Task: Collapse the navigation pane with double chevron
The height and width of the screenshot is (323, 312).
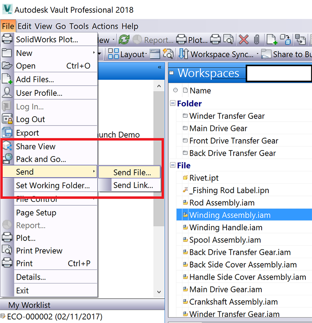Action: pos(160,67)
